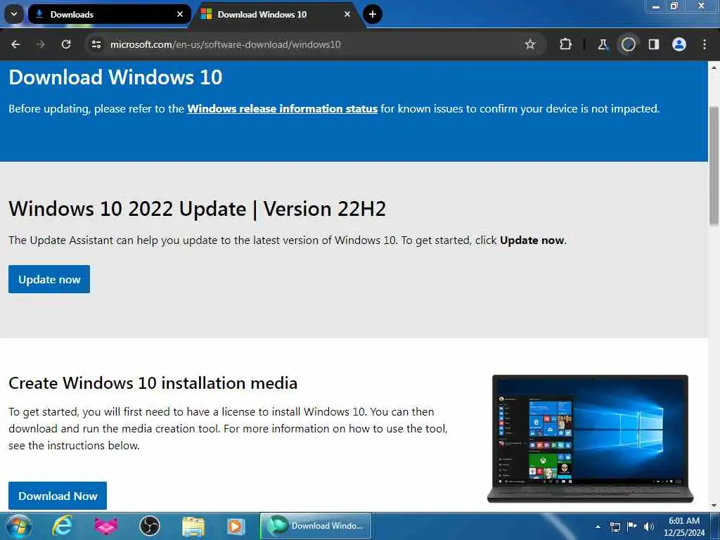Click the circular loading extension icon
Screen dimensions: 720x540
point(628,44)
